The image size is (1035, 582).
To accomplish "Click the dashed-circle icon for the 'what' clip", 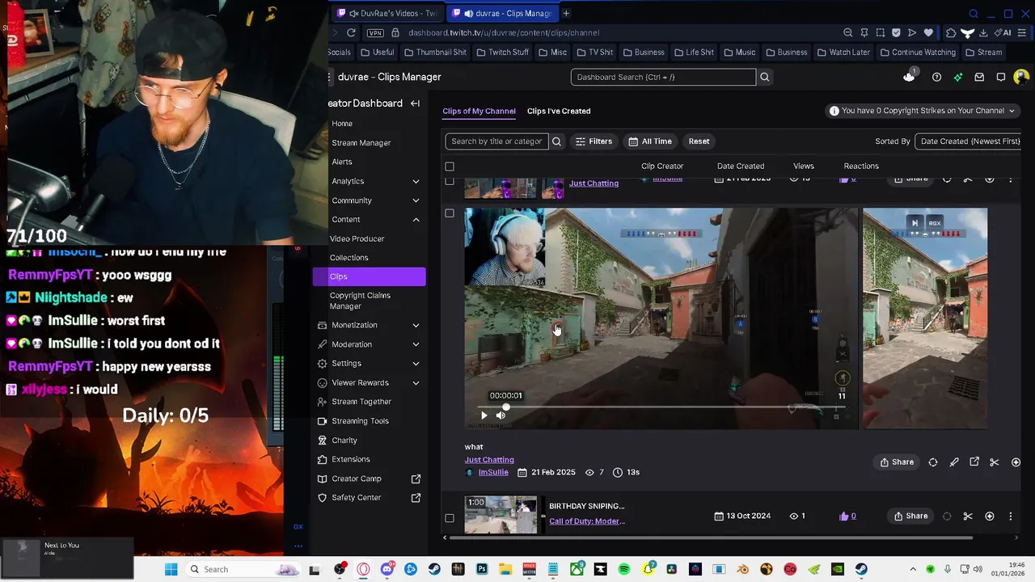I will click(x=933, y=462).
